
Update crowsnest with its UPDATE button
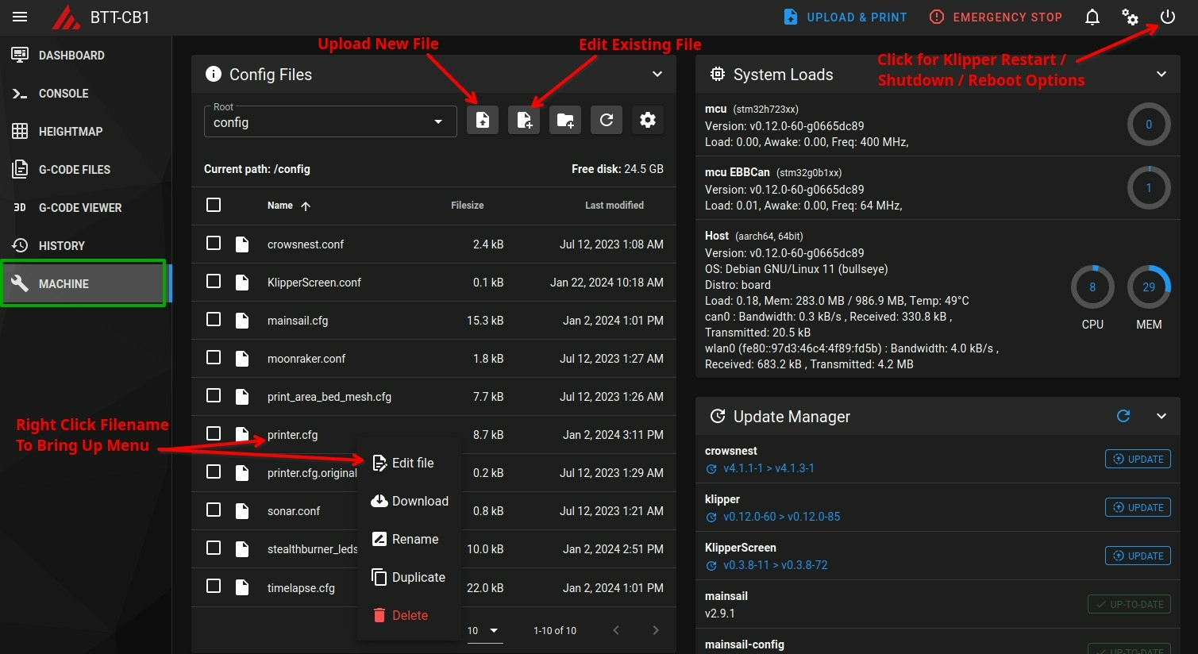pos(1138,459)
